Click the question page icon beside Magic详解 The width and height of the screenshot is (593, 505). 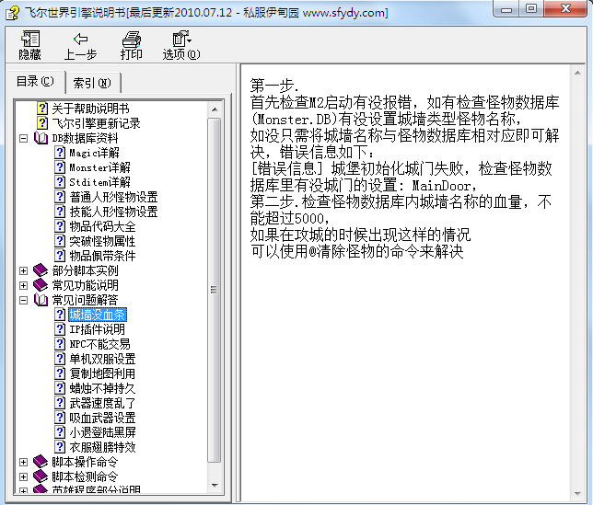[60, 153]
